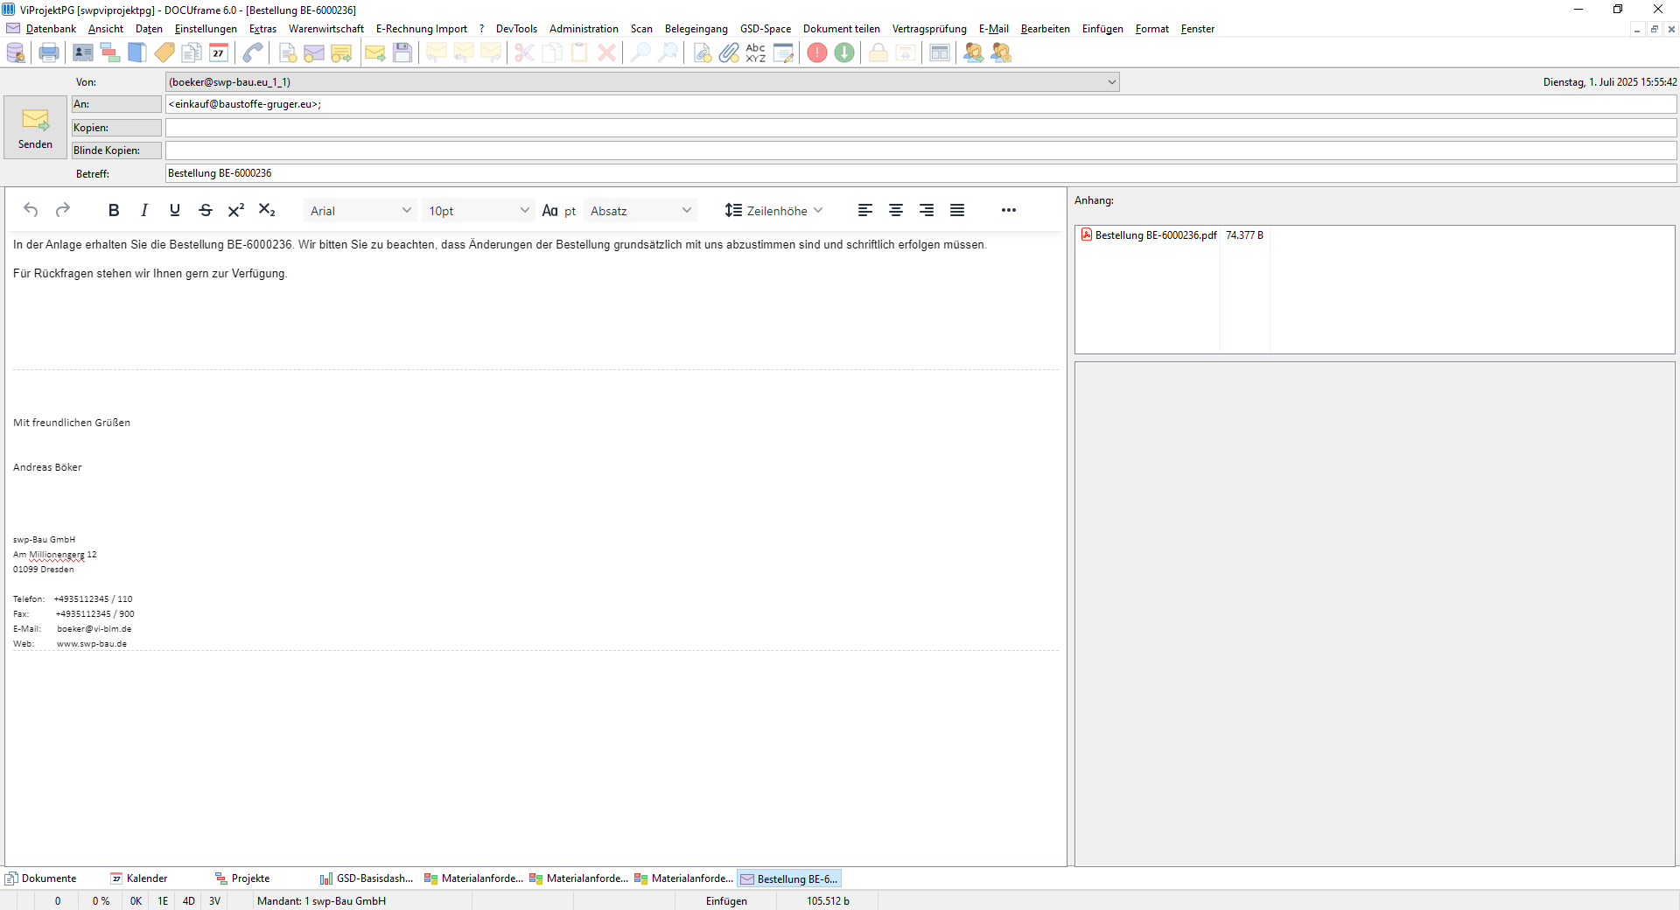Justify the text

(957, 210)
